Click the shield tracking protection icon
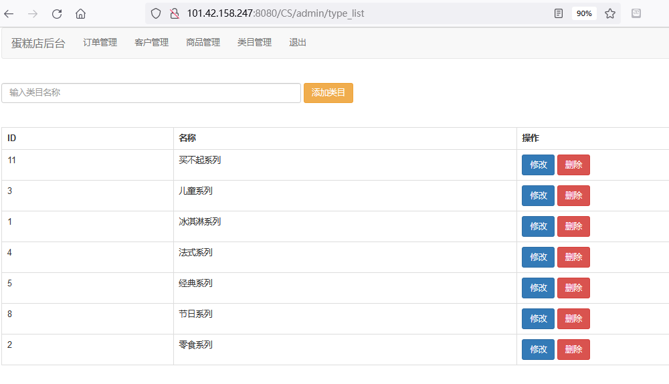Viewport: 669px width, 384px height. (x=156, y=13)
